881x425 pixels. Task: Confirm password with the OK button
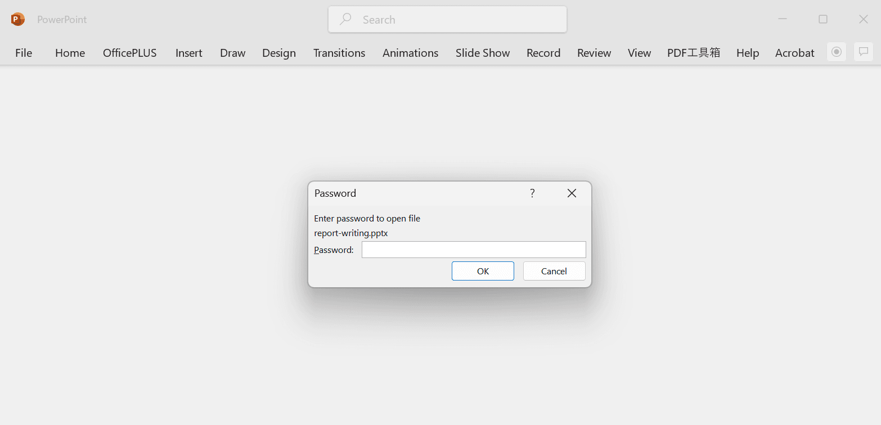coord(483,271)
